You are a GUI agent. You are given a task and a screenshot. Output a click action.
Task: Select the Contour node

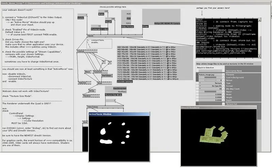tap(87, 51)
